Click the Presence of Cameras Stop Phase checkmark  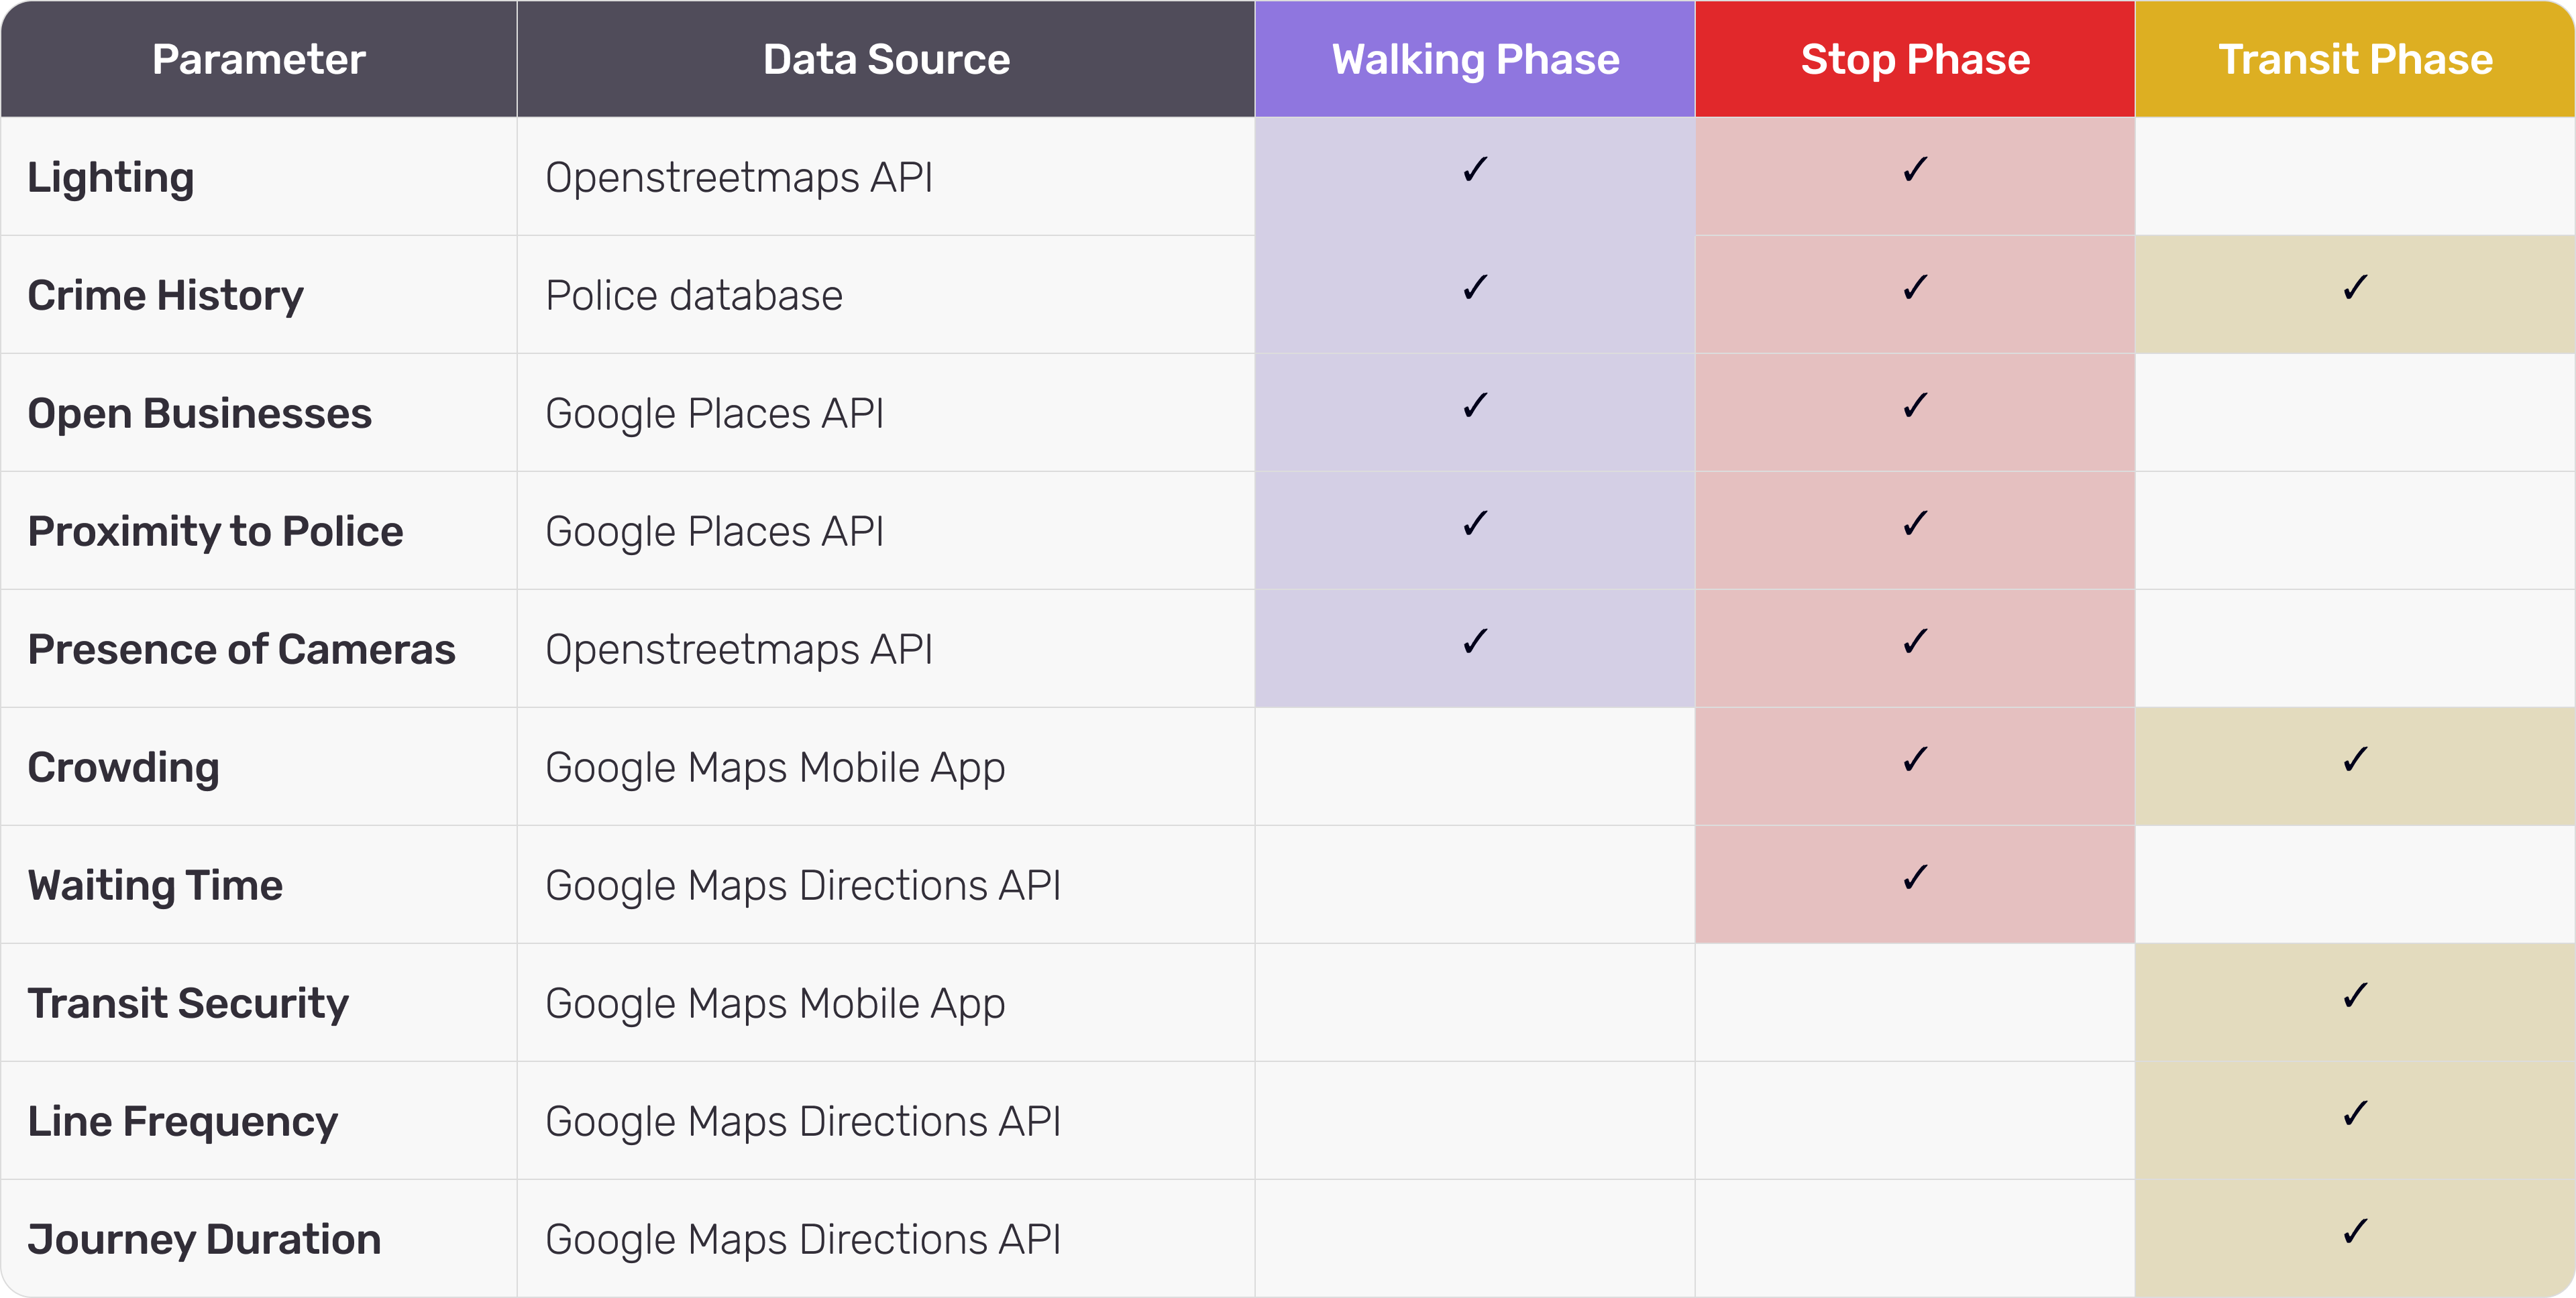point(1915,642)
